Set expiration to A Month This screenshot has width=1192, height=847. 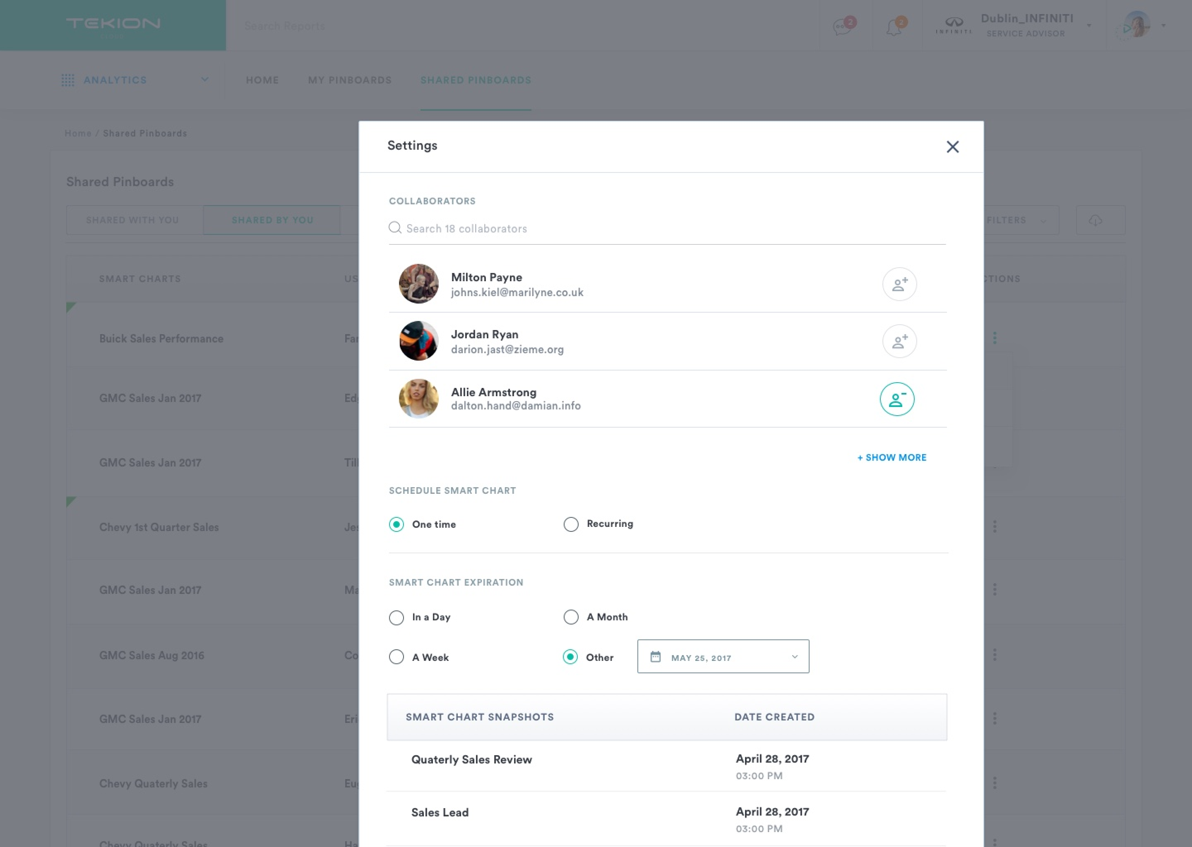tap(571, 617)
